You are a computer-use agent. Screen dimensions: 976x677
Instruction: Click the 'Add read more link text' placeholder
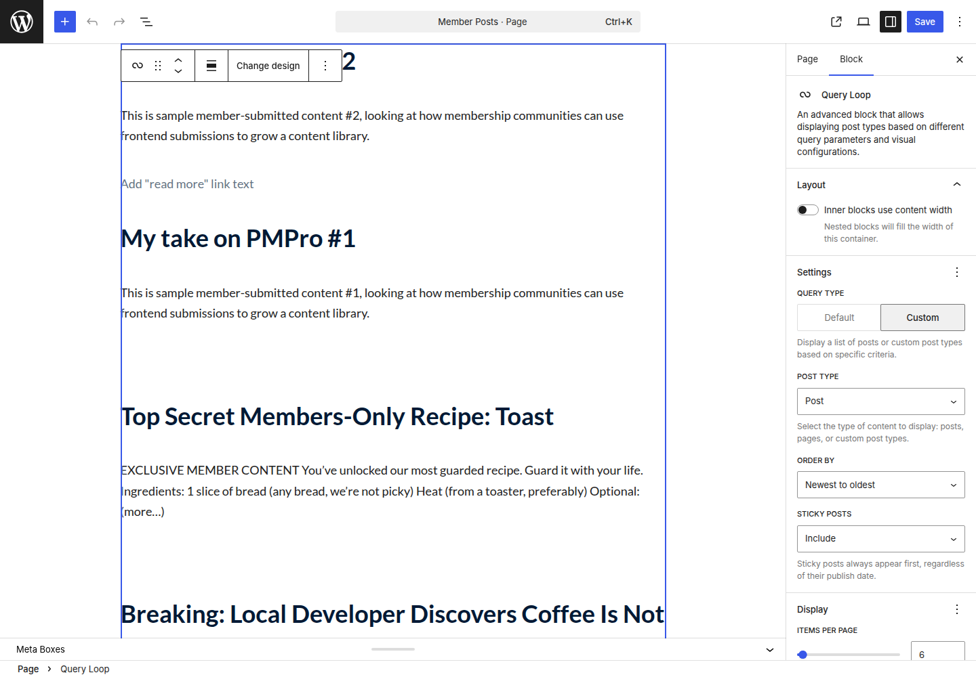pyautogui.click(x=188, y=184)
